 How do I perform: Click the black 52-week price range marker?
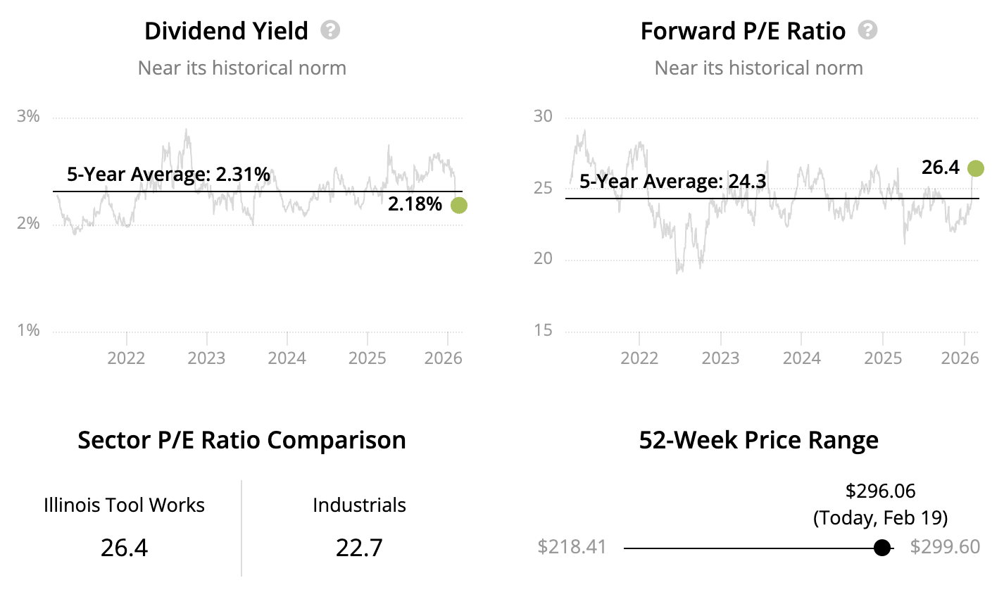coord(881,548)
